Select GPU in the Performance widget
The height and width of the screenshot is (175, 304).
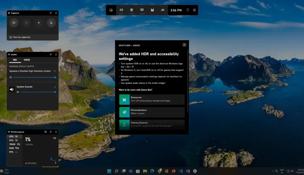[x=15, y=140]
